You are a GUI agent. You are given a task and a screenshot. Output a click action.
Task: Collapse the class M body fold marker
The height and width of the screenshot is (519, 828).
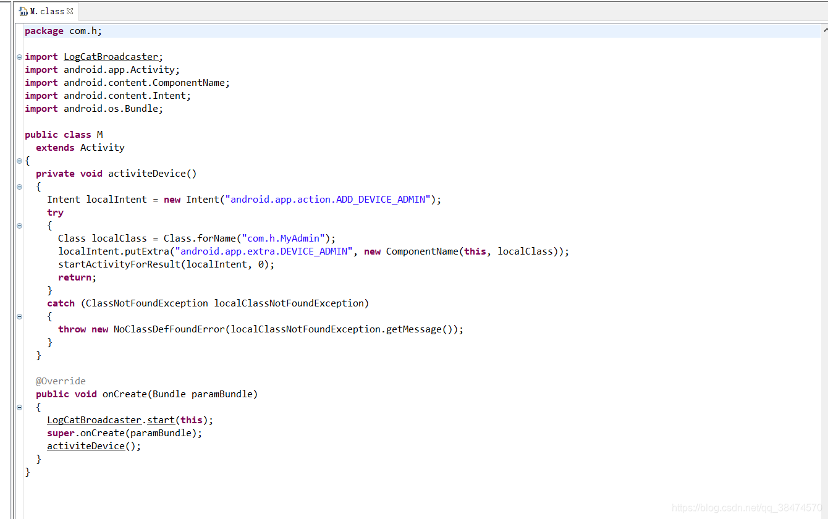coord(20,161)
